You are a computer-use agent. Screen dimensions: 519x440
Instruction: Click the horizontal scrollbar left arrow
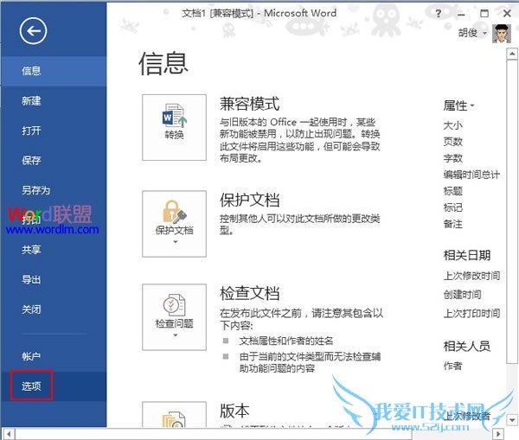point(9,434)
